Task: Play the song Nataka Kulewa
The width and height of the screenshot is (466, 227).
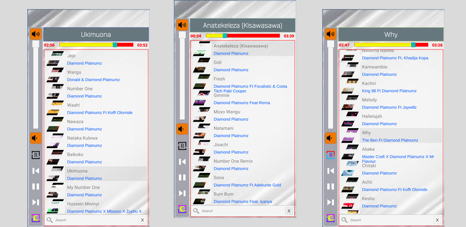Action: coord(96,141)
